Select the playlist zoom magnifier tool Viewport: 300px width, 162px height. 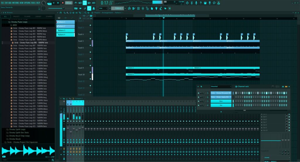click(x=86, y=13)
